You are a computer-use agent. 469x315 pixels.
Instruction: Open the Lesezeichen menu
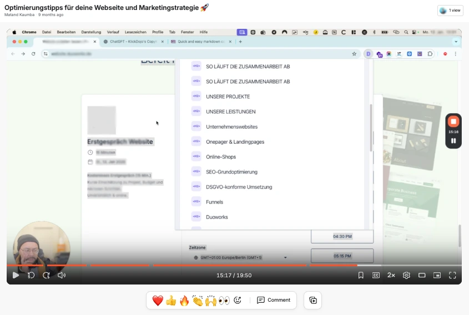135,32
